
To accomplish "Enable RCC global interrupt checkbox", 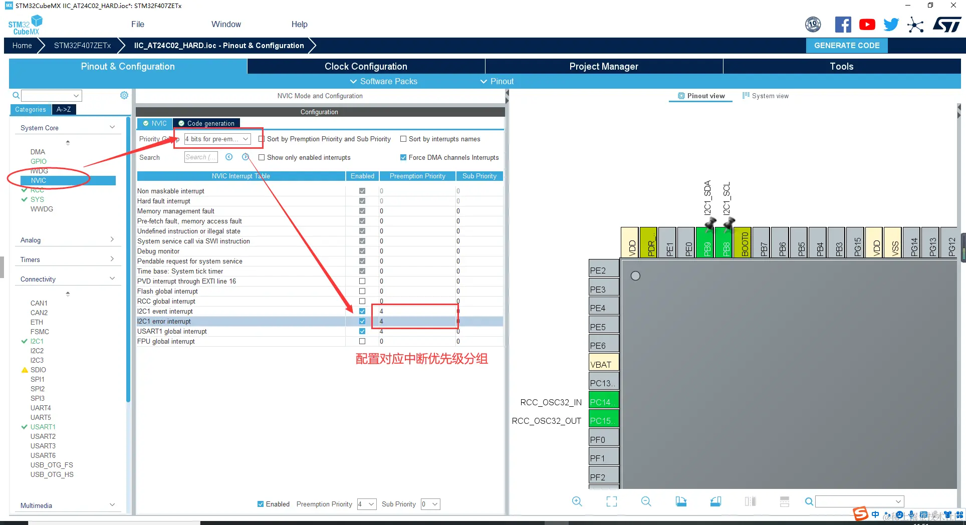I will 362,301.
